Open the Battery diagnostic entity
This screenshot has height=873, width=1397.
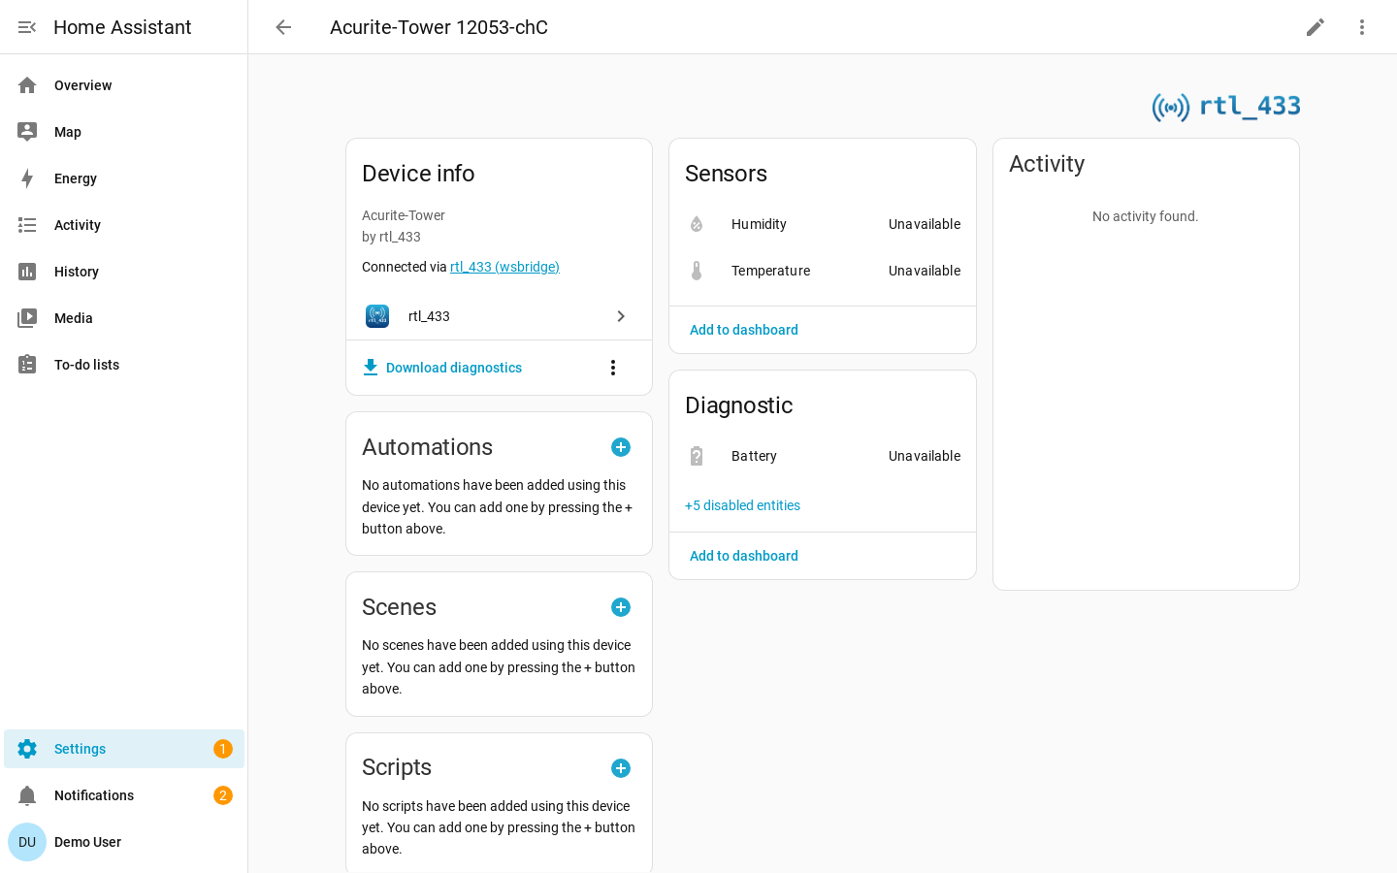(x=823, y=456)
